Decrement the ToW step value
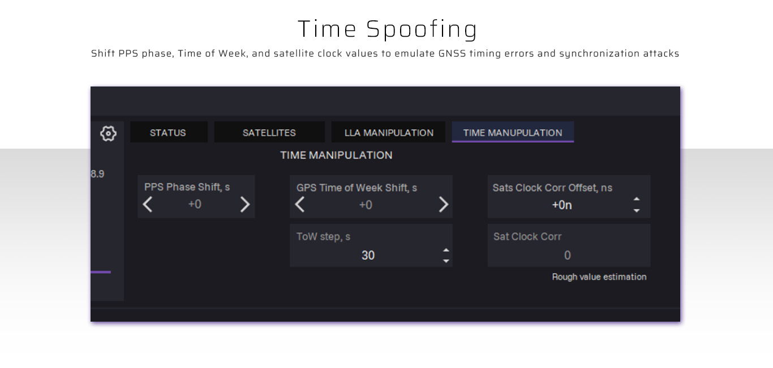The image size is (773, 368). tap(446, 261)
